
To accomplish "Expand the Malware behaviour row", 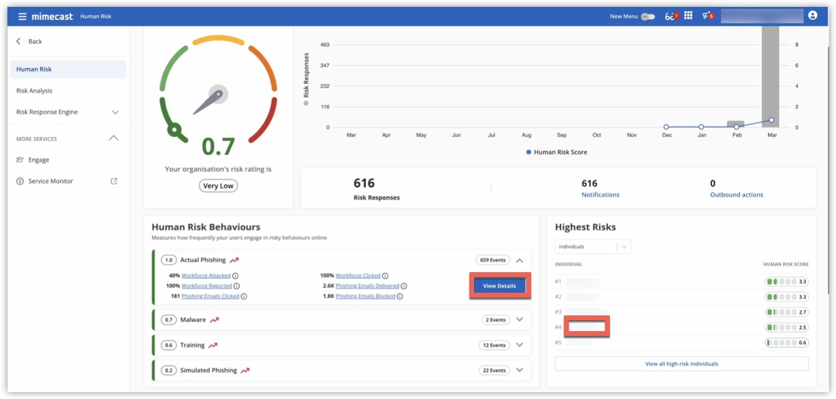I will (x=519, y=319).
